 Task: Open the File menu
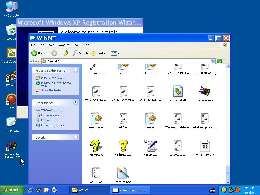pos(33,45)
